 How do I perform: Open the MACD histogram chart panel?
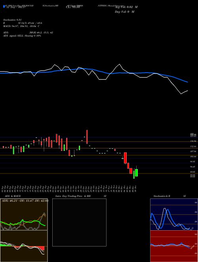pyautogui.click(x=24, y=246)
